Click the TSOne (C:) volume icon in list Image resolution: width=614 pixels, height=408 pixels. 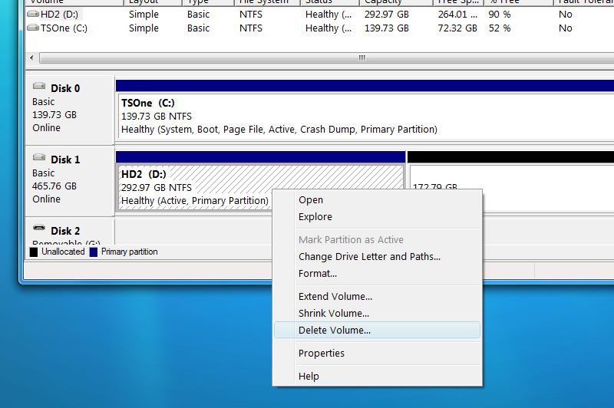point(32,28)
